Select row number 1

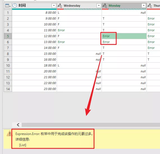8,13
